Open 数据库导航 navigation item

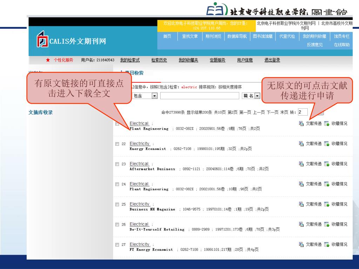tap(237, 36)
